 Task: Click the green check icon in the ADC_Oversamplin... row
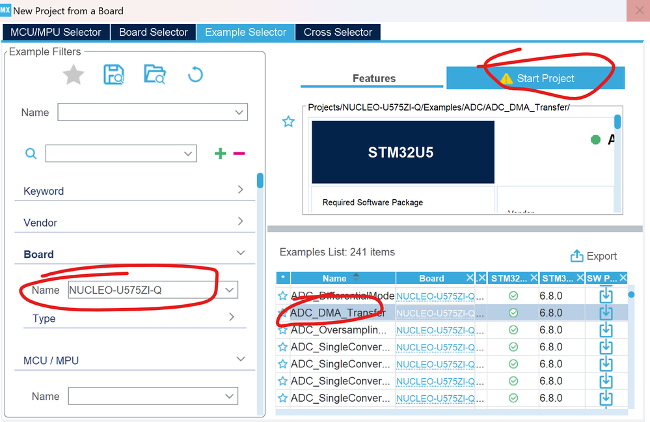coord(513,330)
